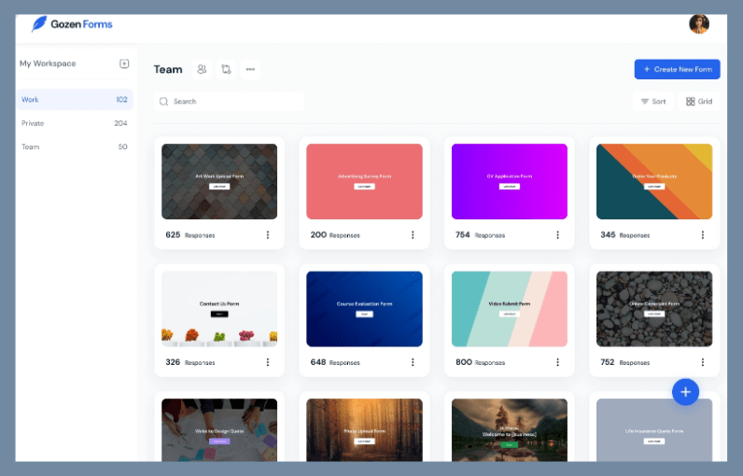The width and height of the screenshot is (743, 476).
Task: Click the integrations icon beside Team heading
Action: tap(226, 69)
